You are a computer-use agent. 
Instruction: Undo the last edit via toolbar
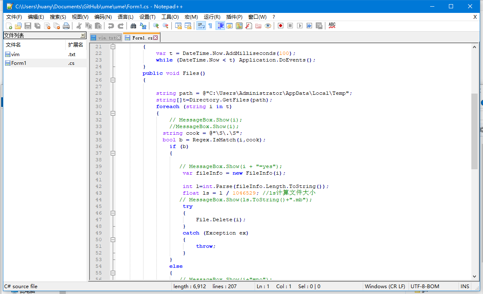(111, 26)
